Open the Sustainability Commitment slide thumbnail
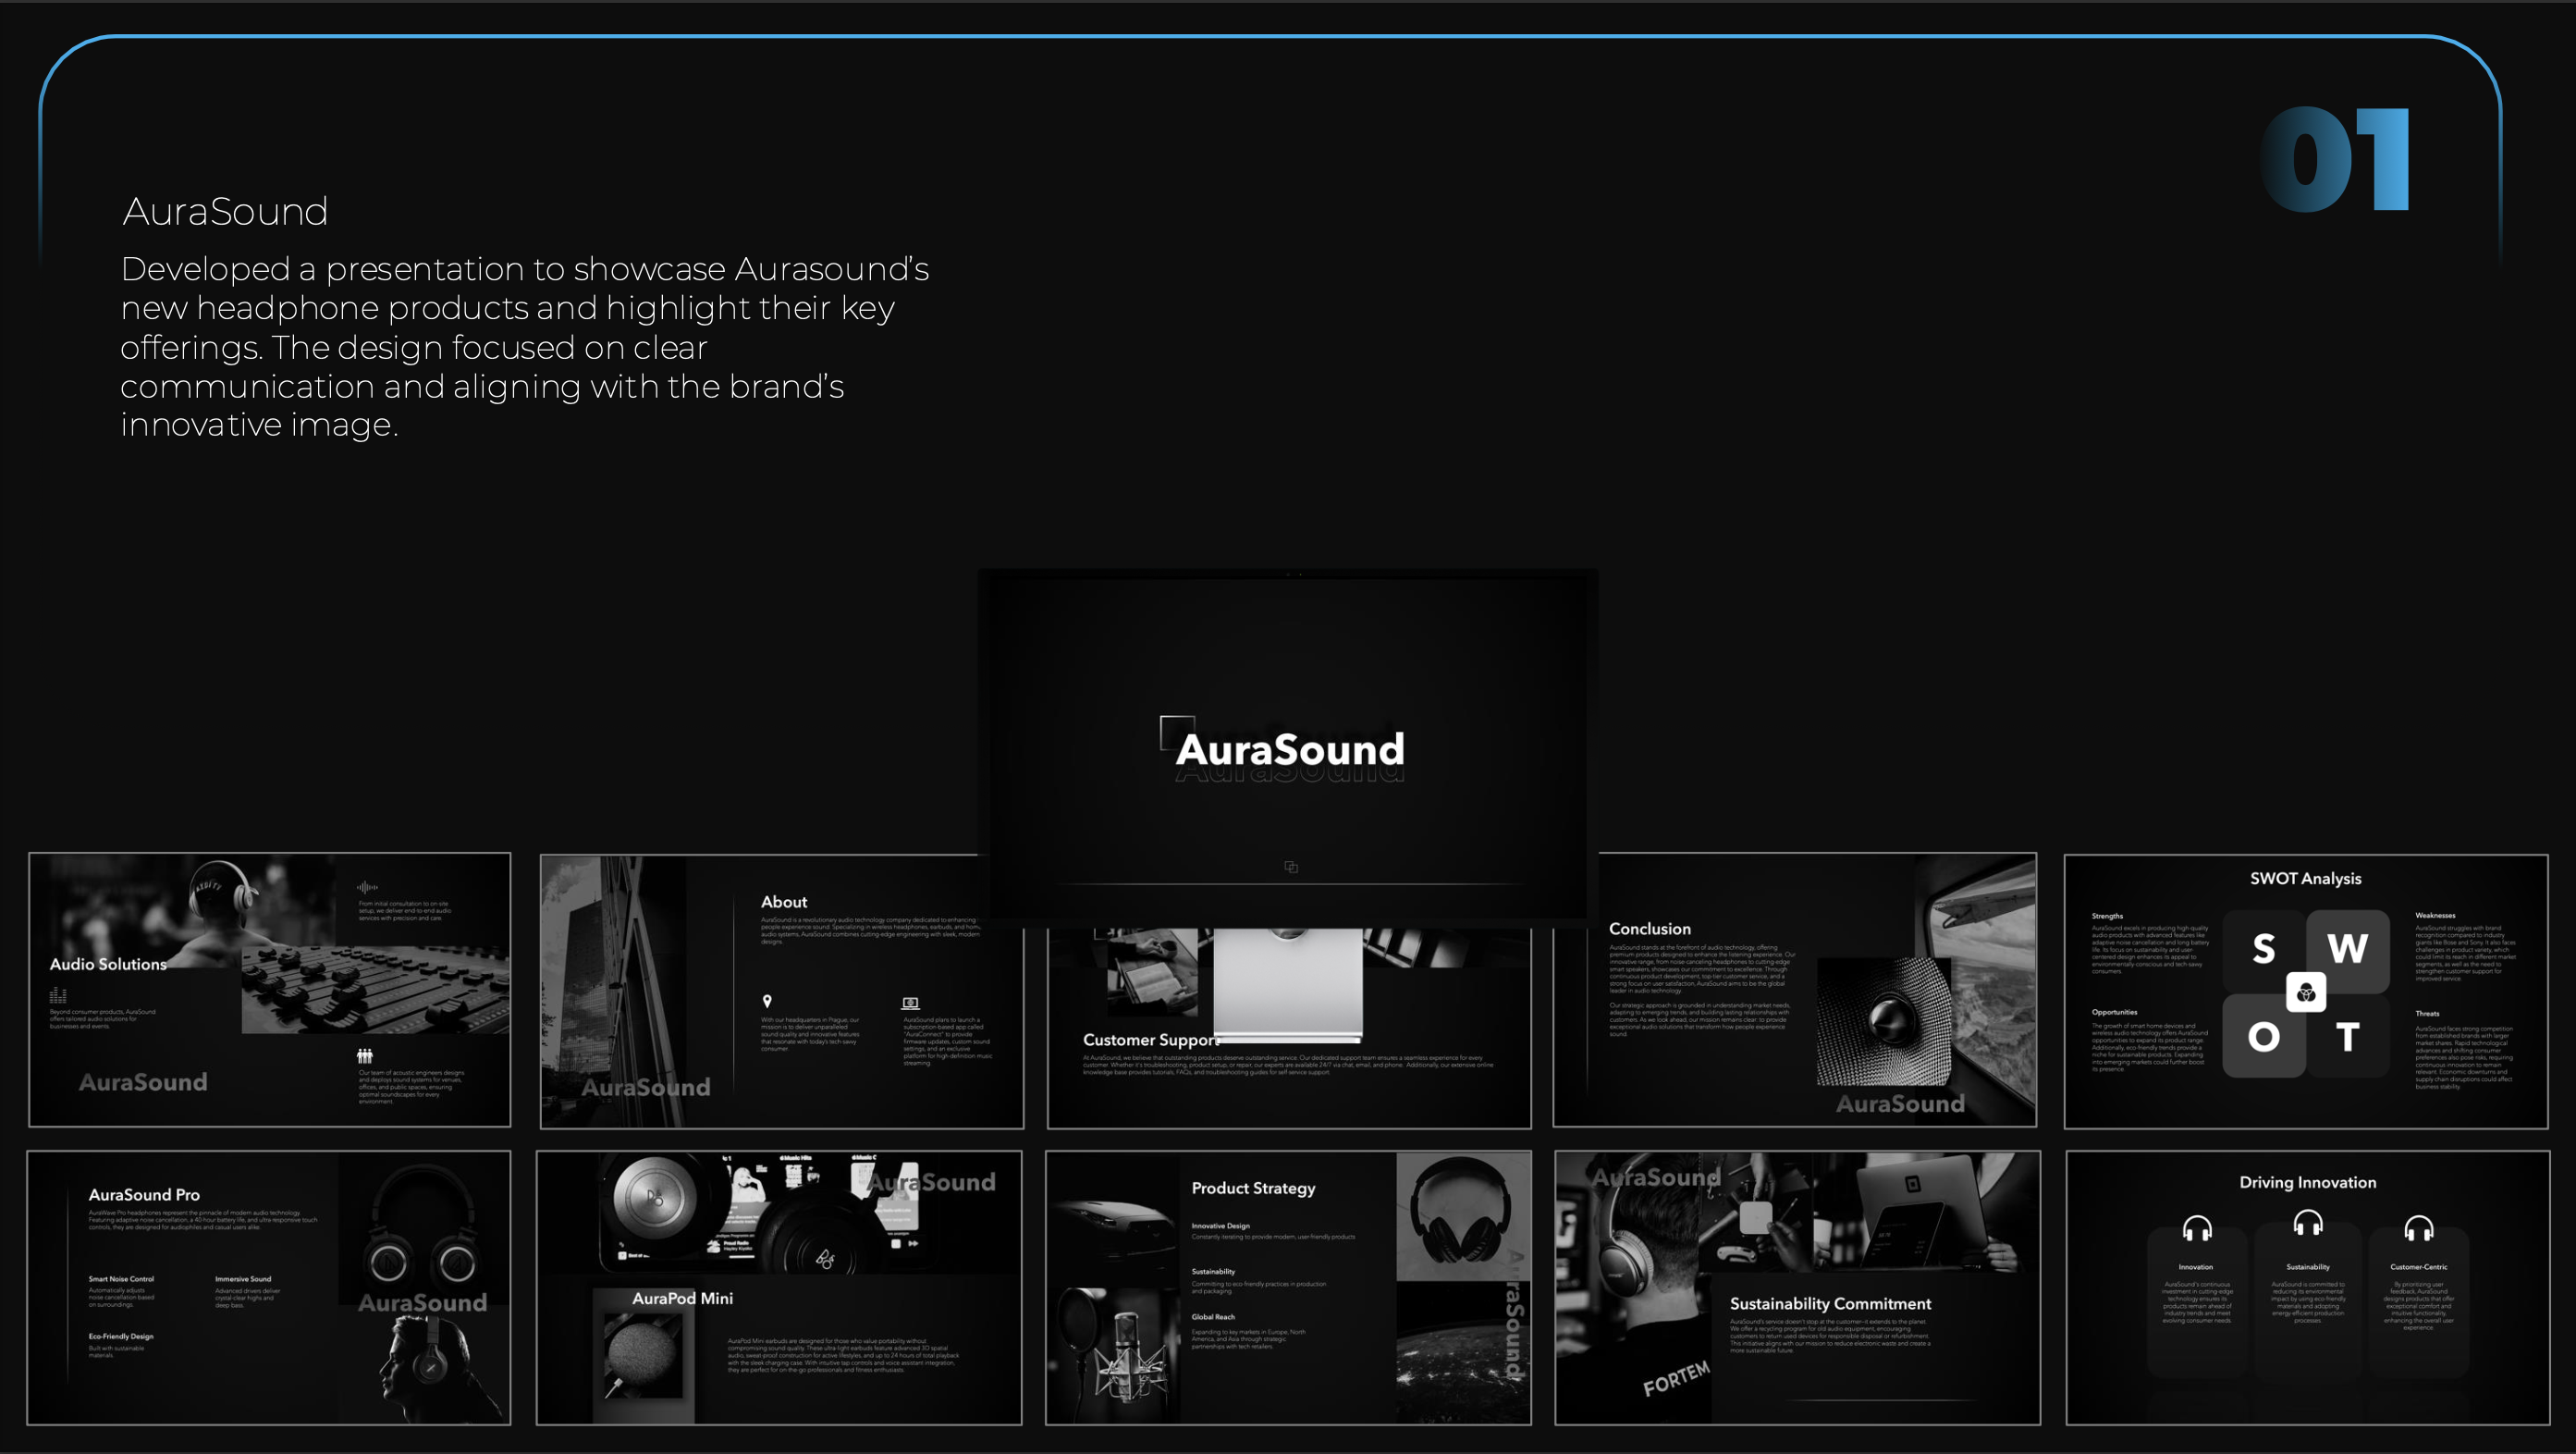 [x=1796, y=1287]
